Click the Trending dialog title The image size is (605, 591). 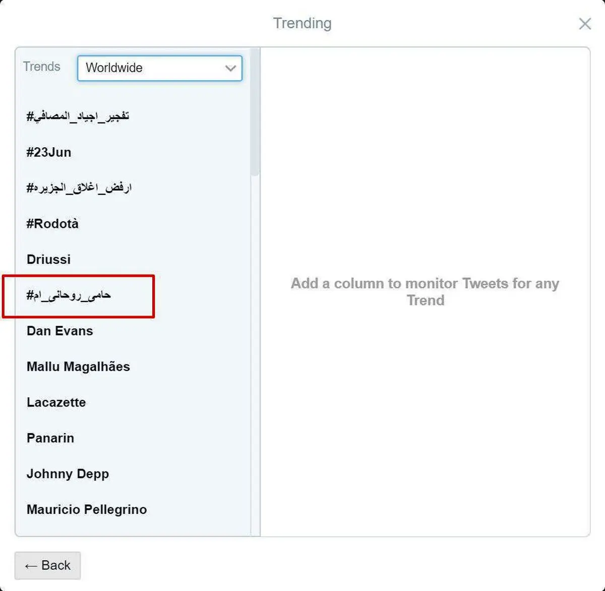[302, 23]
